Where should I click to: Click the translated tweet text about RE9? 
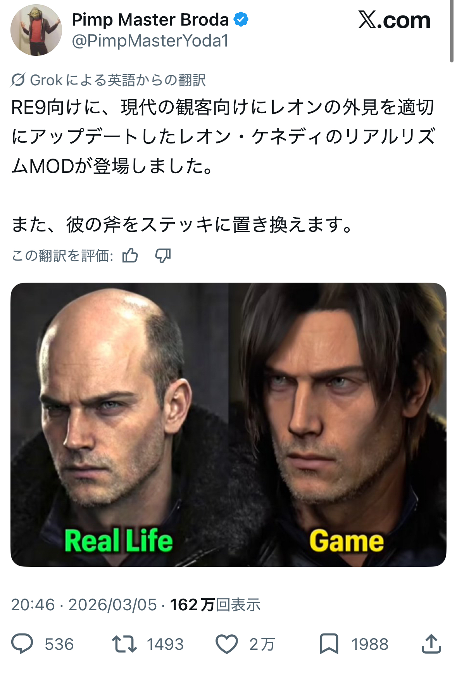[223, 136]
